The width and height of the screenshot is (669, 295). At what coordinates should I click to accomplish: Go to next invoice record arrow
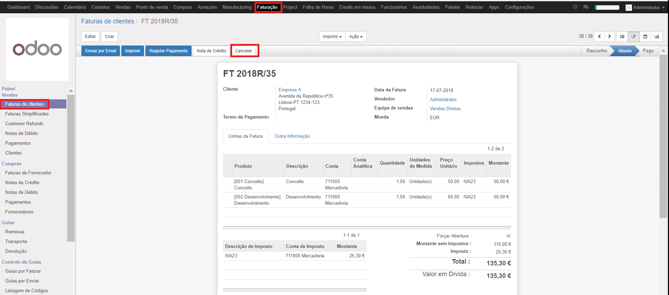[610, 37]
